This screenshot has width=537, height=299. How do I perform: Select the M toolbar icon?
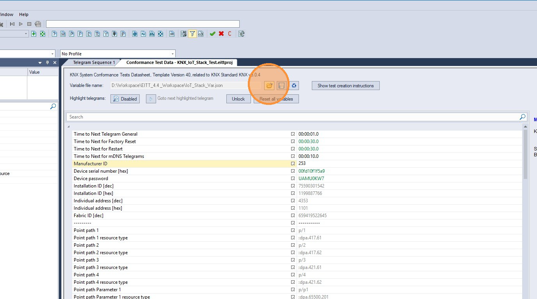pyautogui.click(x=63, y=34)
